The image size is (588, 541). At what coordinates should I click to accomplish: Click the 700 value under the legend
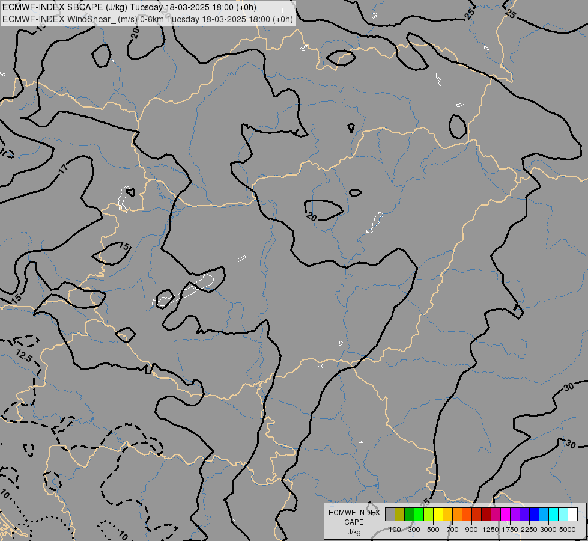[453, 530]
